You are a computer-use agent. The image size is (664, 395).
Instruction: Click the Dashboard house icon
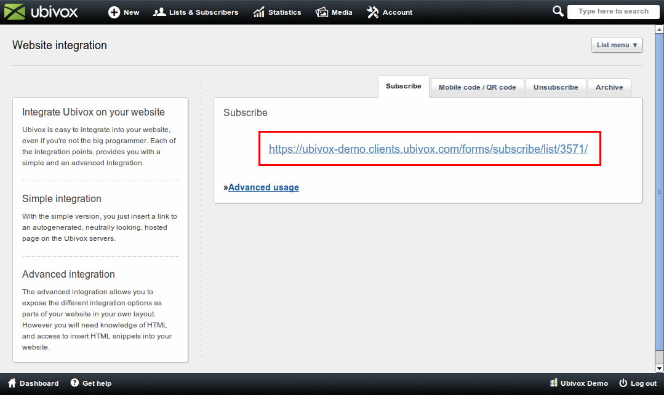[x=12, y=383]
